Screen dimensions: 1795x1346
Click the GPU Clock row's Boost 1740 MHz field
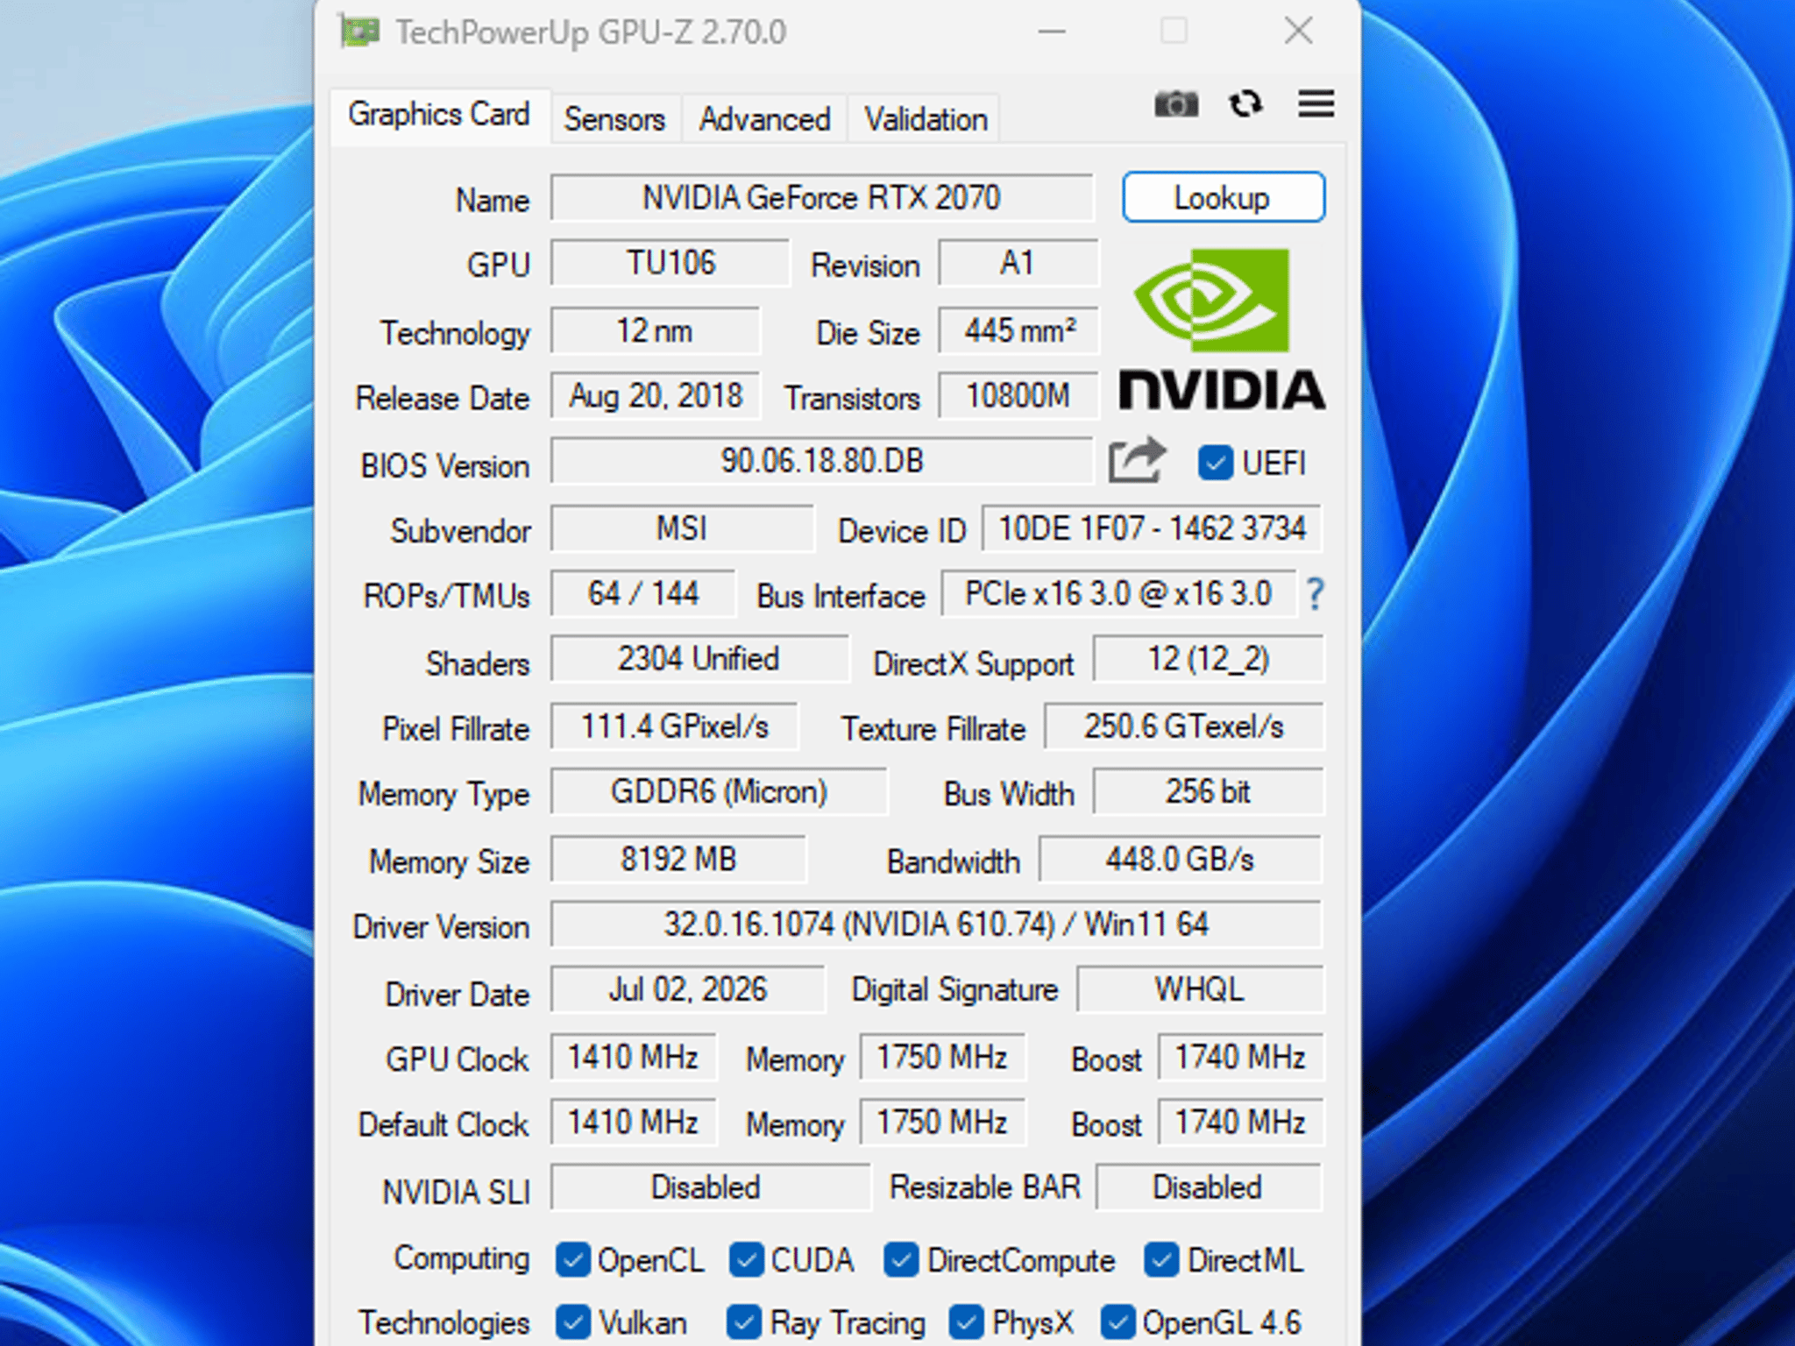click(1240, 1057)
